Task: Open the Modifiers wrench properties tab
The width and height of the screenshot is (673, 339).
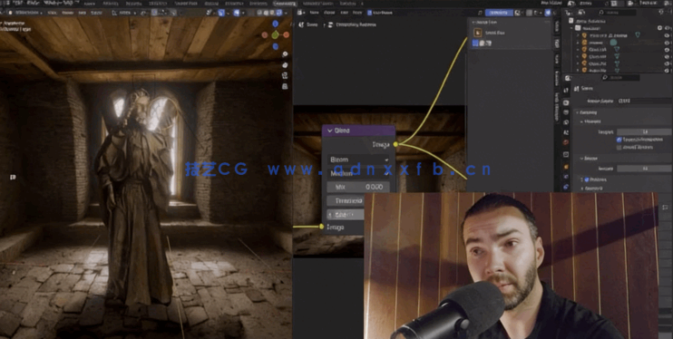Action: 566,177
